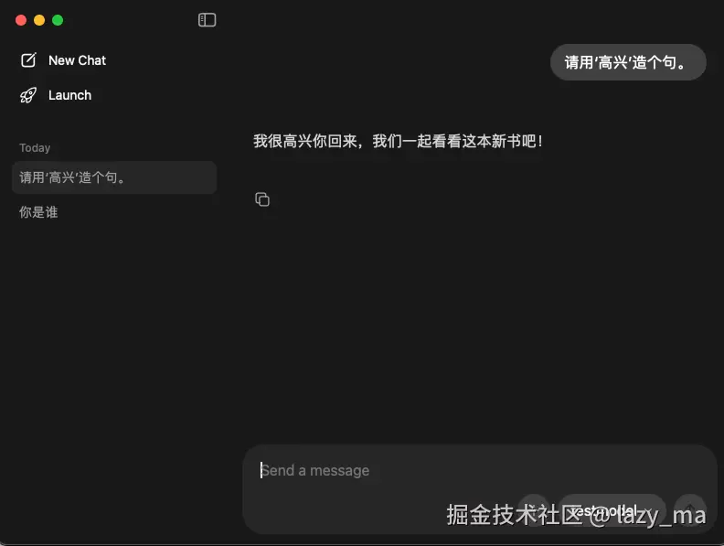
Task: Minimize the window with the yellow button
Action: 39,20
